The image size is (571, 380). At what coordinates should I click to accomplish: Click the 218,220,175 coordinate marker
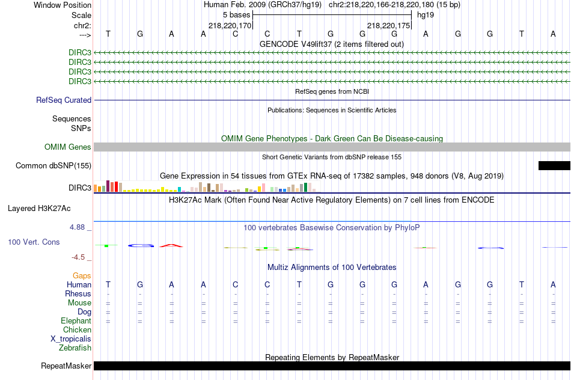pyautogui.click(x=388, y=25)
